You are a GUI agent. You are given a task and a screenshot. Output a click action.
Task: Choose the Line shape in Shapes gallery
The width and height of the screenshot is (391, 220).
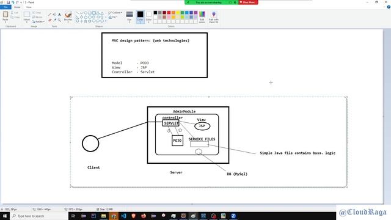tap(78, 13)
